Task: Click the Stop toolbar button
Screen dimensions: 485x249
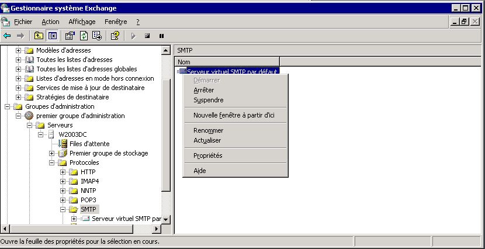Action: [x=147, y=36]
